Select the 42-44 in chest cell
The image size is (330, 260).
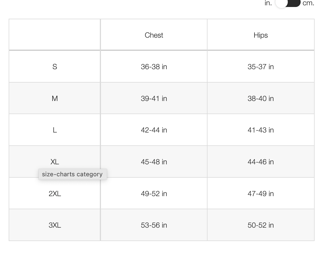pos(154,130)
